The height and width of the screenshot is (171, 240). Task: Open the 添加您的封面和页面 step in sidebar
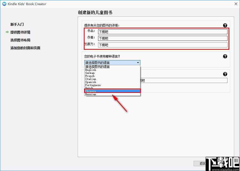(x=25, y=48)
